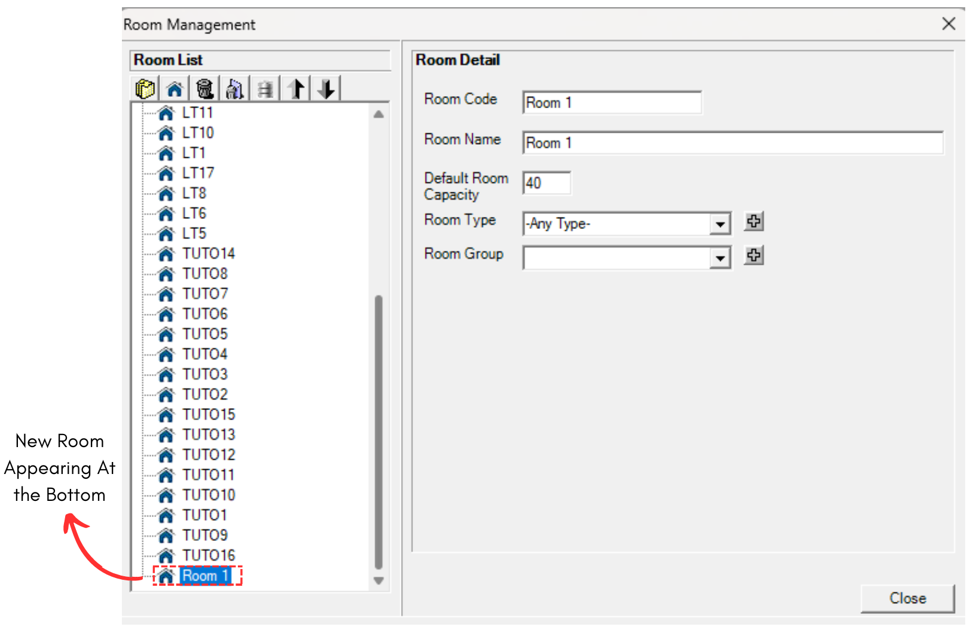Click the Default Room Capacity field

point(547,183)
